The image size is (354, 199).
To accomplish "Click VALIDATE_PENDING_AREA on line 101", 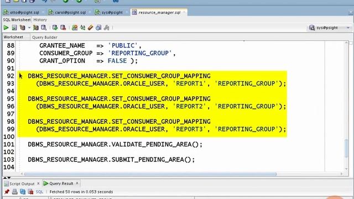I will (151, 144).
